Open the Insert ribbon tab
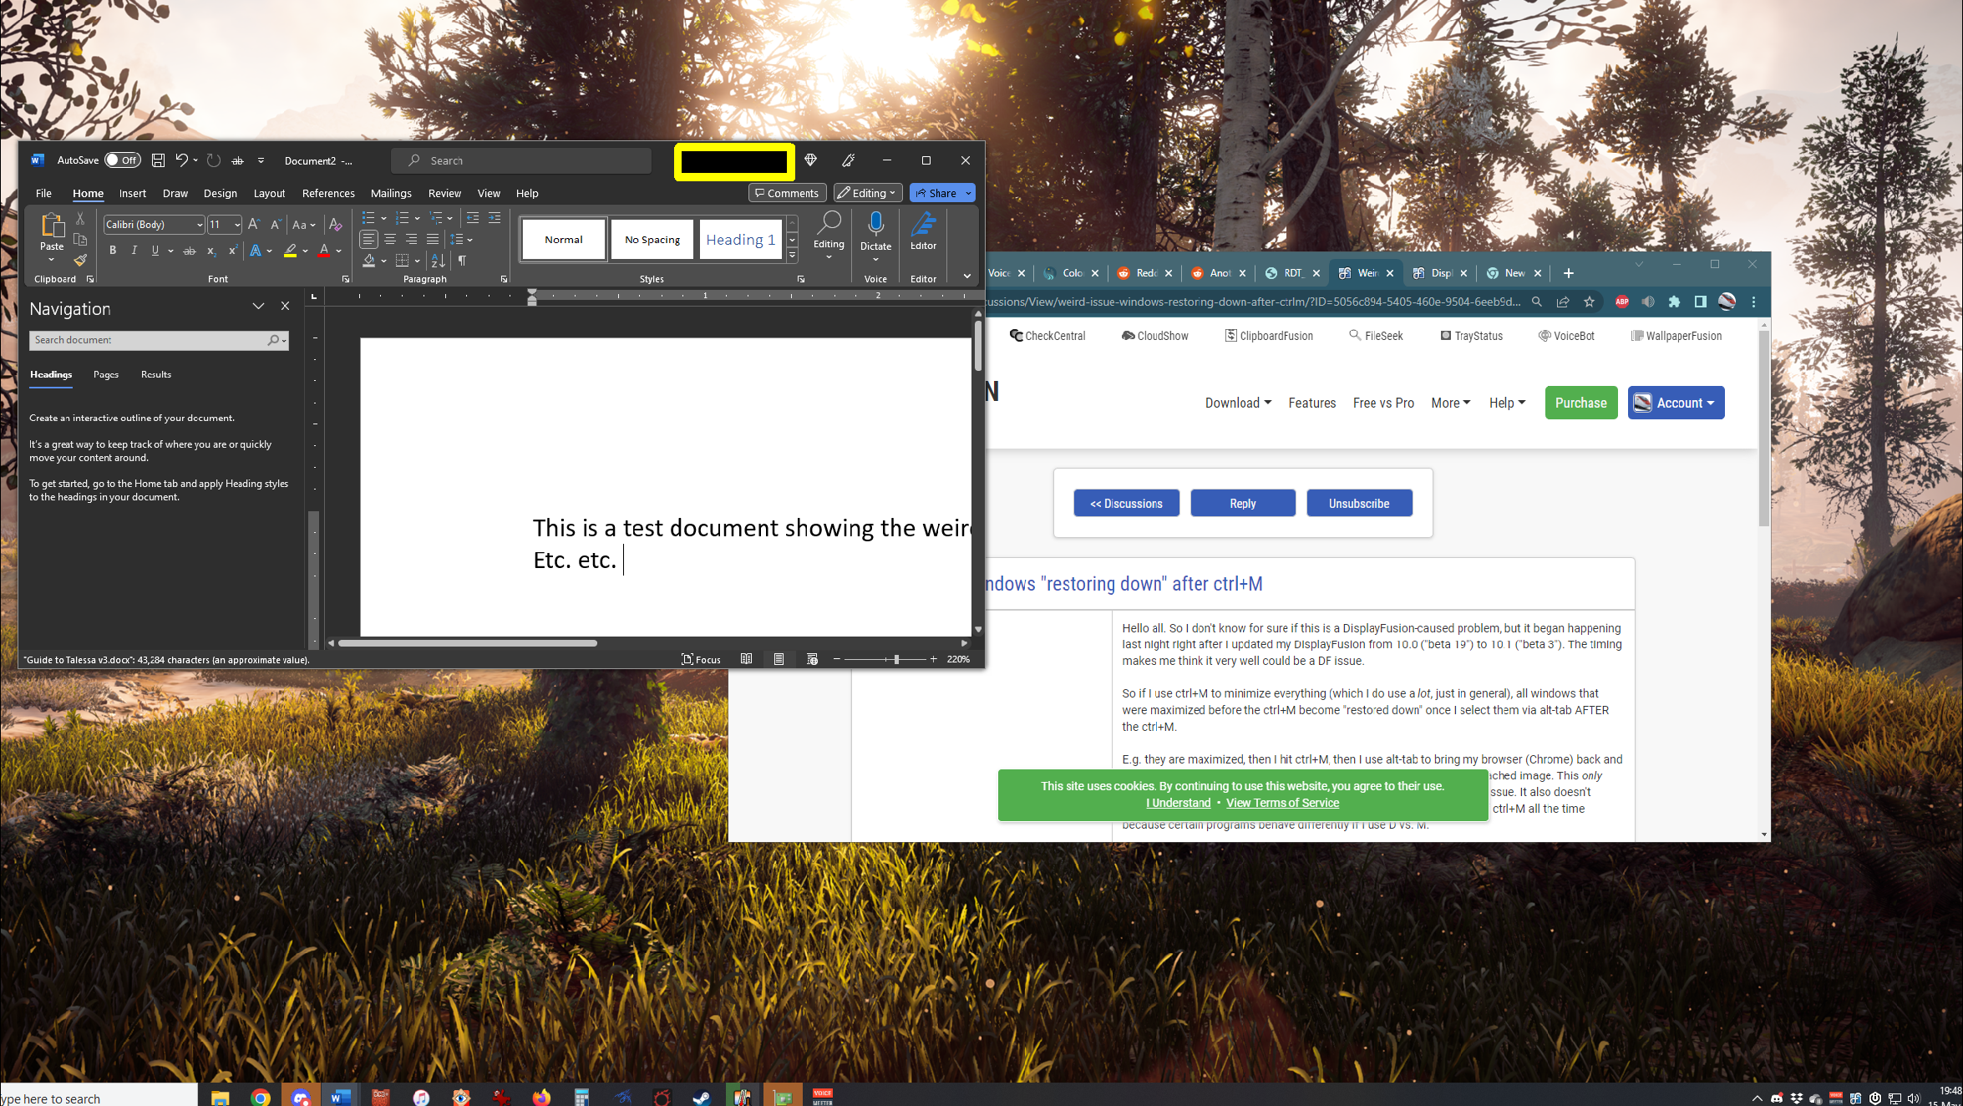Viewport: 1963px width, 1106px height. 132,193
